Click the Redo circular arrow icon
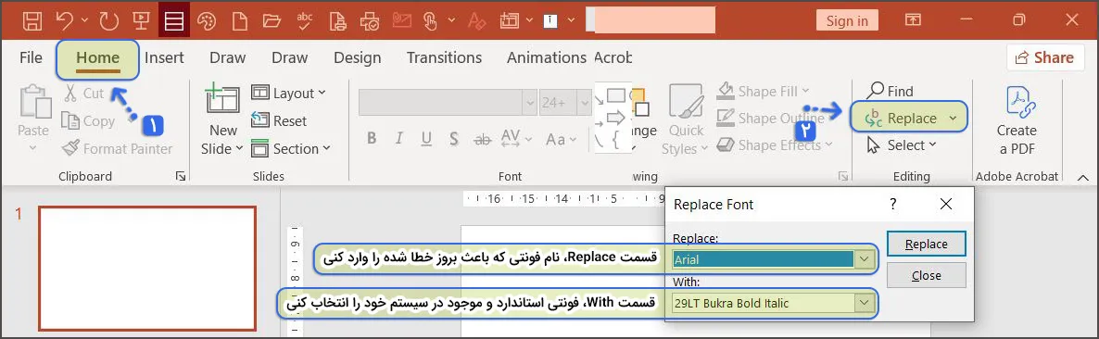Screen dimensions: 1099x339 coord(108,21)
